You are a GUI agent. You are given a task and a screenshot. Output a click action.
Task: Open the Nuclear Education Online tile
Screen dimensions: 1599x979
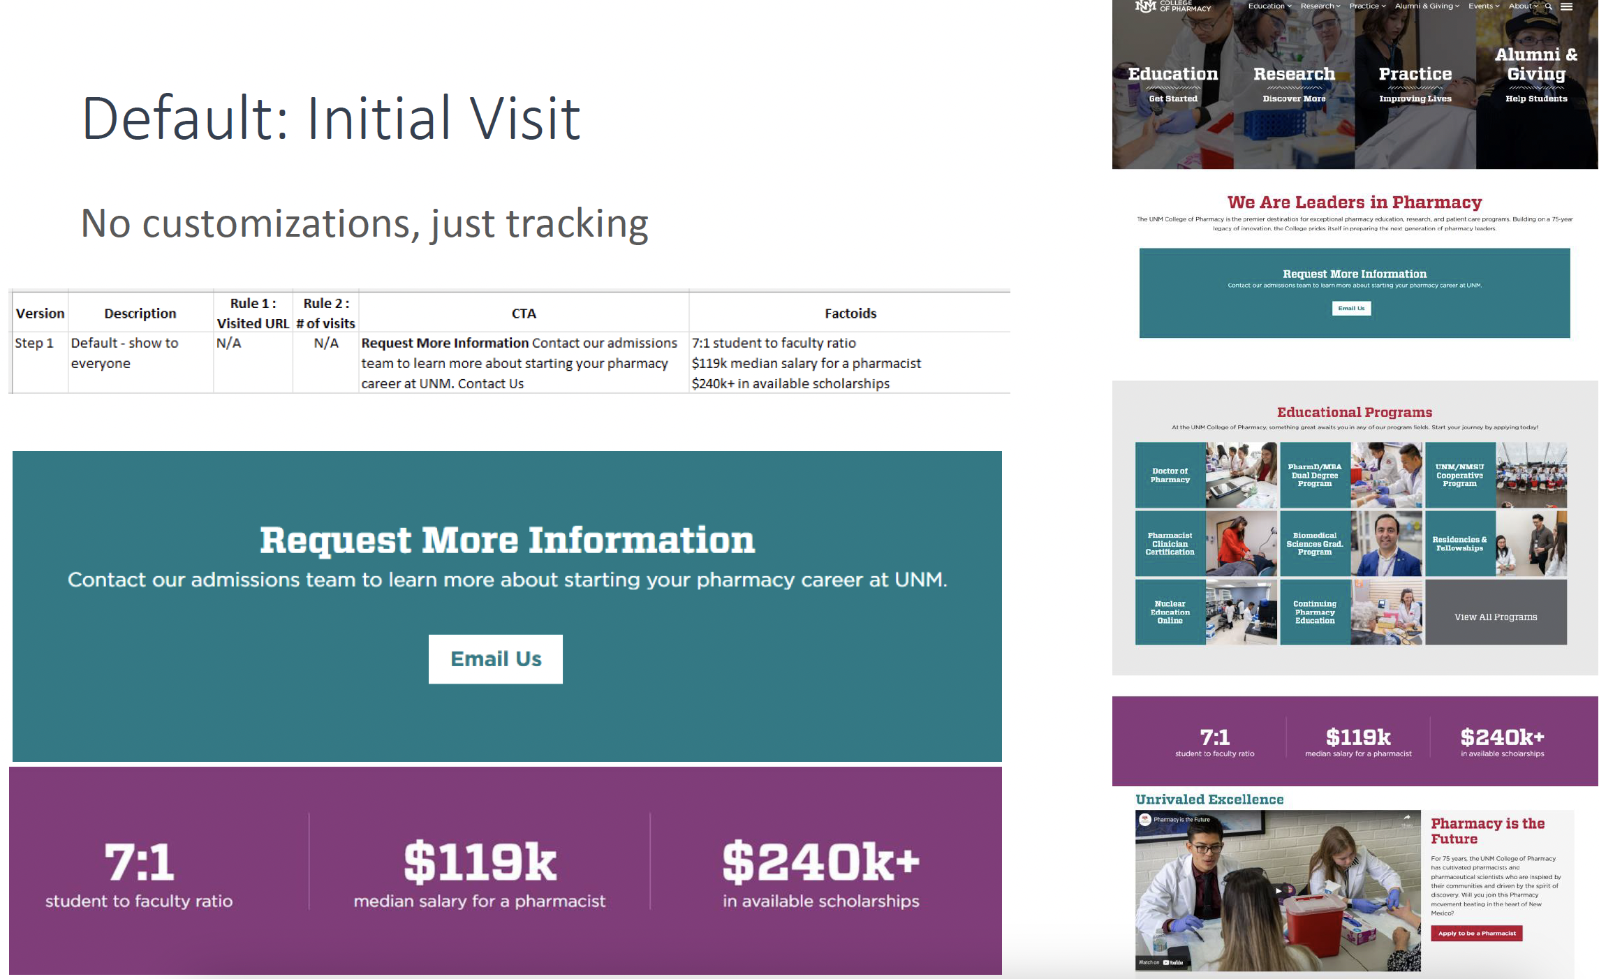pyautogui.click(x=1206, y=612)
